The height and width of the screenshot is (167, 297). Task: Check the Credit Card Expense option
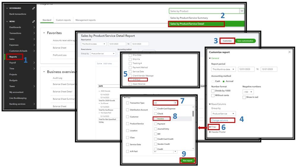155,109
